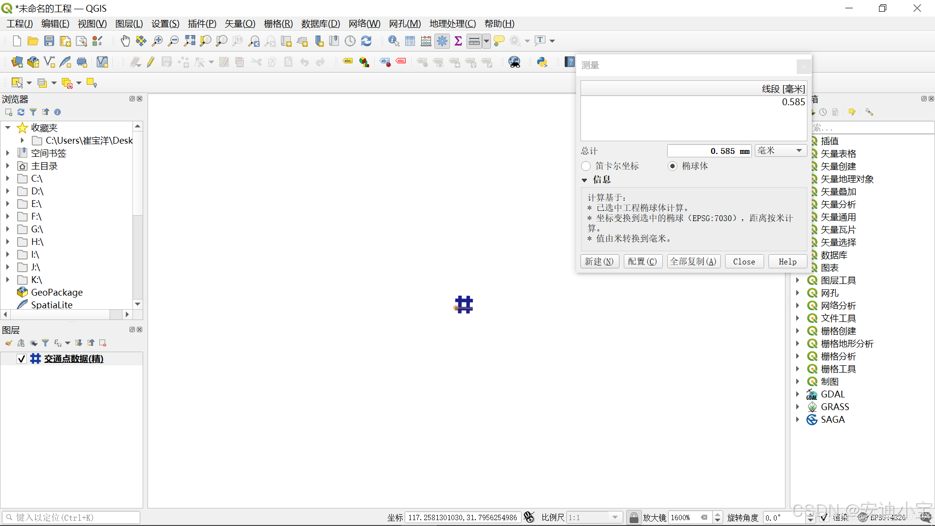Toggle visibility of 交通点数据(精) layer
Screen dimensions: 935x526
(21, 359)
